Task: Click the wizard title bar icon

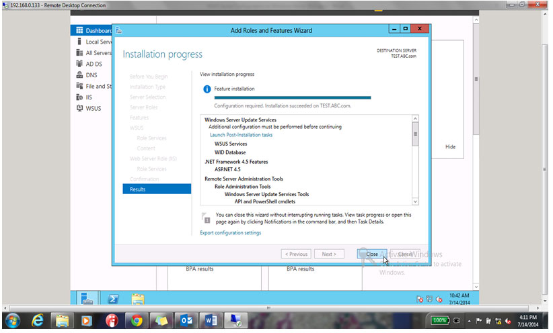Action: (119, 30)
